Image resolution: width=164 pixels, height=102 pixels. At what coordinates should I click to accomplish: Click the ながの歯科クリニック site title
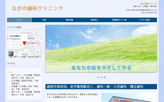click(x=37, y=8)
